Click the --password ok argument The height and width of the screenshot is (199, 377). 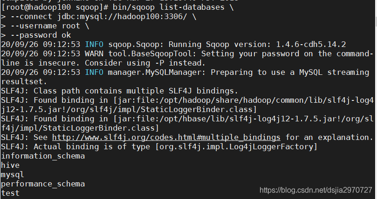point(41,35)
